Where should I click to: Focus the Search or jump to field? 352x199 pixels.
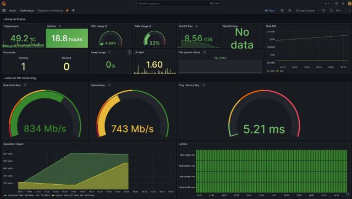[177, 3]
